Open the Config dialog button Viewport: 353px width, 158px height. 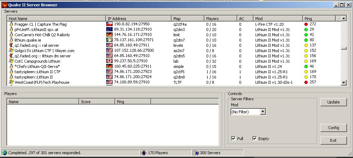click(333, 128)
